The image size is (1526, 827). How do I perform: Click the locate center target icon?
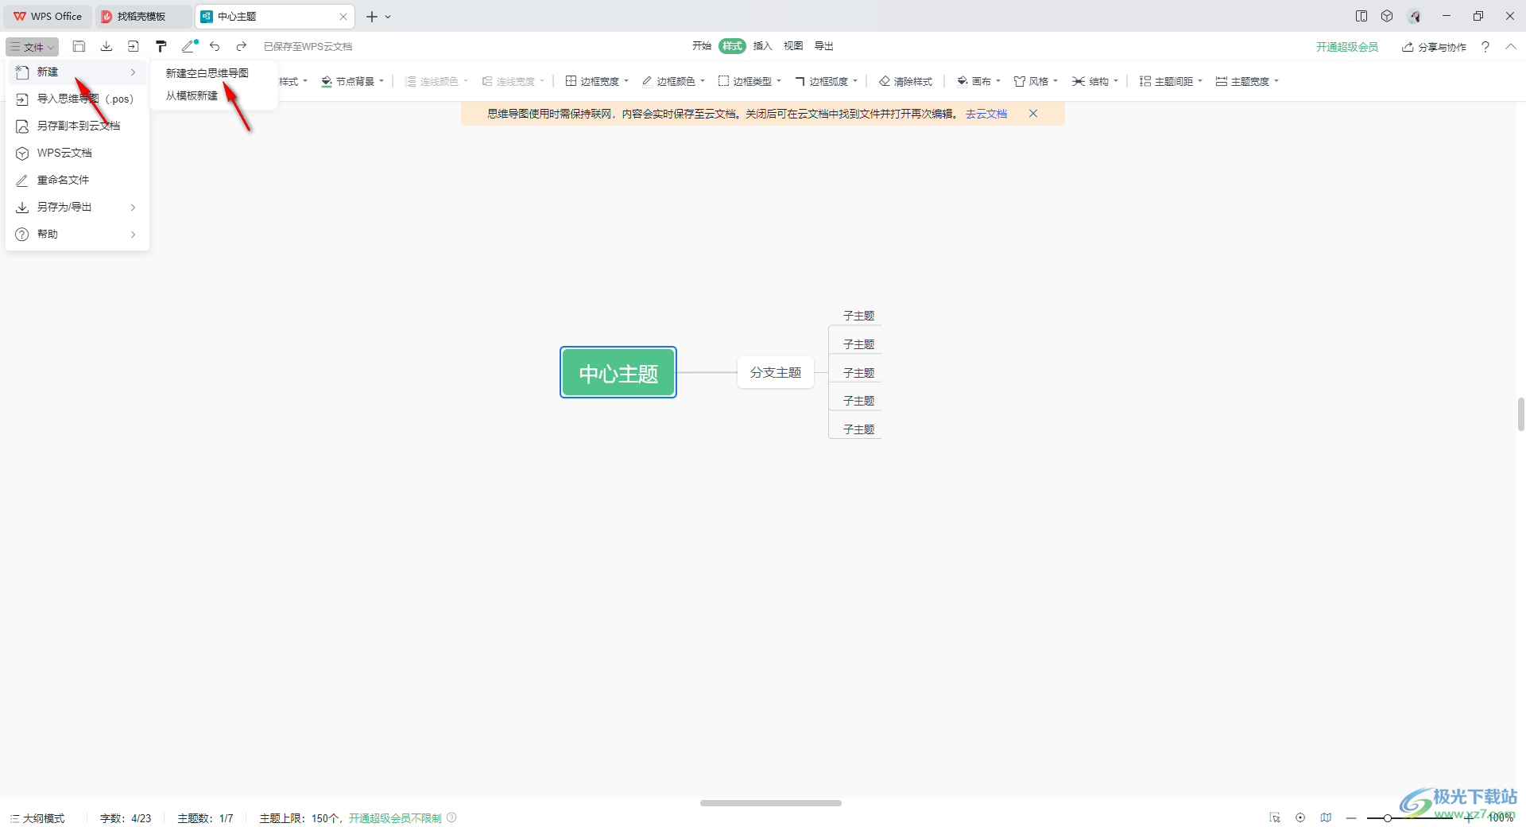coord(1300,817)
